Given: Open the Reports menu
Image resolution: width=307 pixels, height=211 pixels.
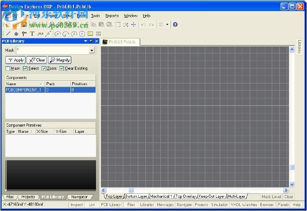Looking at the screenshot, I should [112, 15].
